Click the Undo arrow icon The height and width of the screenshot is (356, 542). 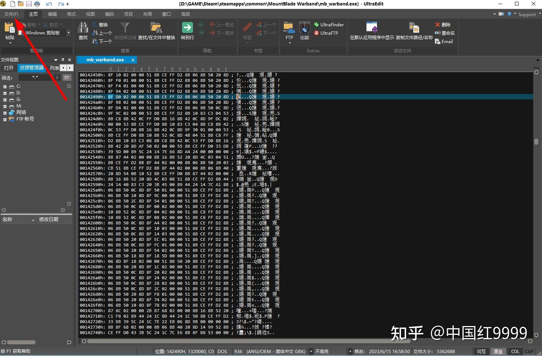[x=49, y=4]
